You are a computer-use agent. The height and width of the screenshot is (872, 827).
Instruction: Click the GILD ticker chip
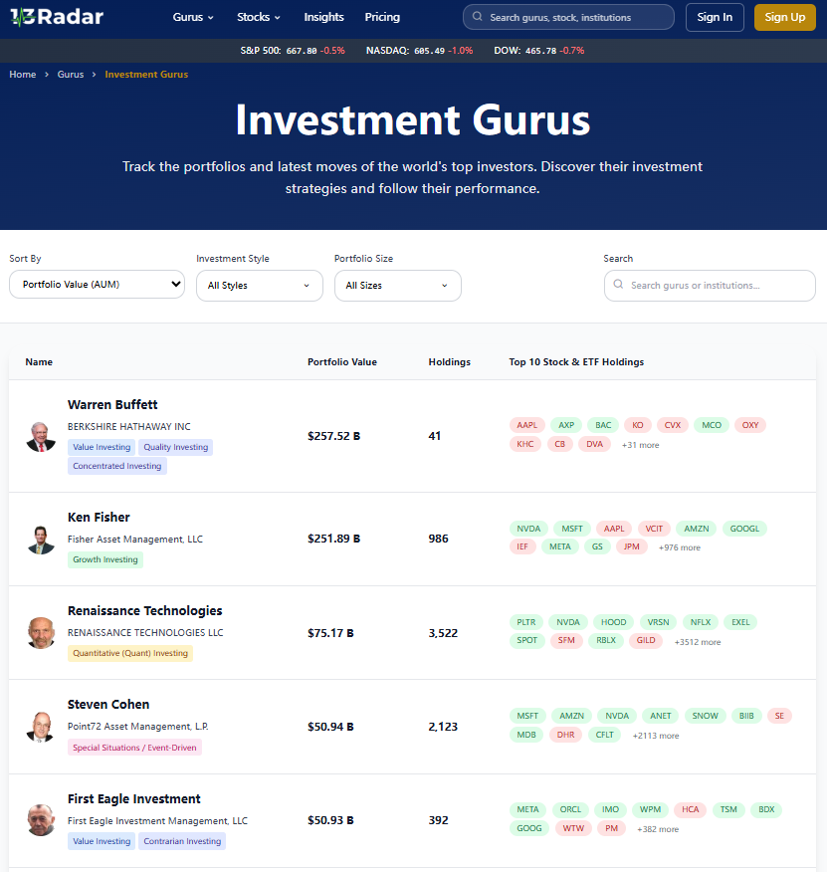tap(646, 640)
